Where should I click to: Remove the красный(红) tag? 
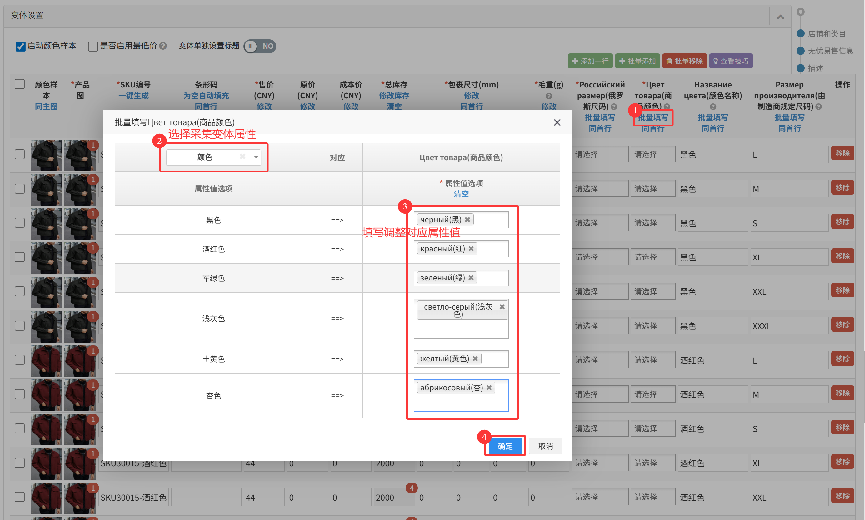click(x=471, y=249)
